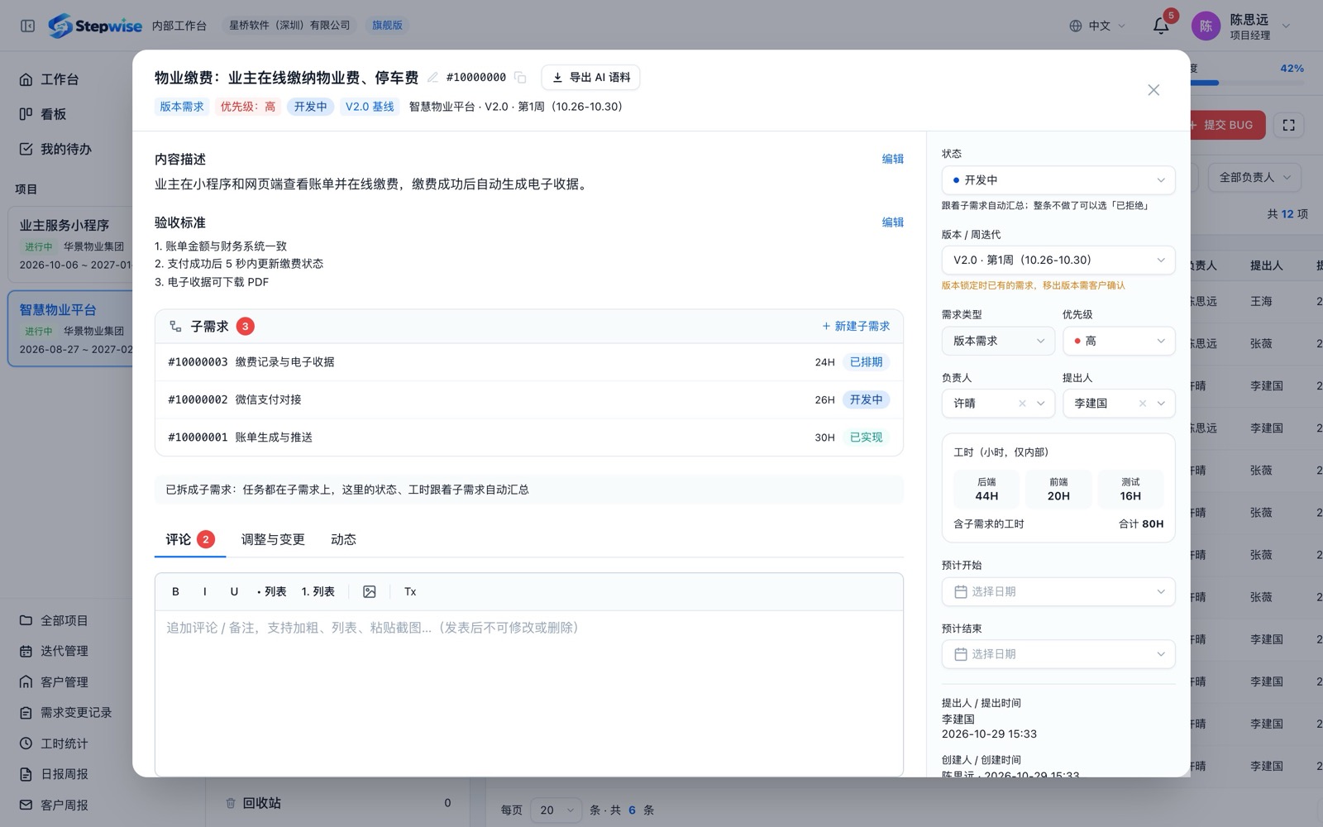This screenshot has width=1323, height=827.
Task: Click the comment text input area
Action: pyautogui.click(x=529, y=693)
